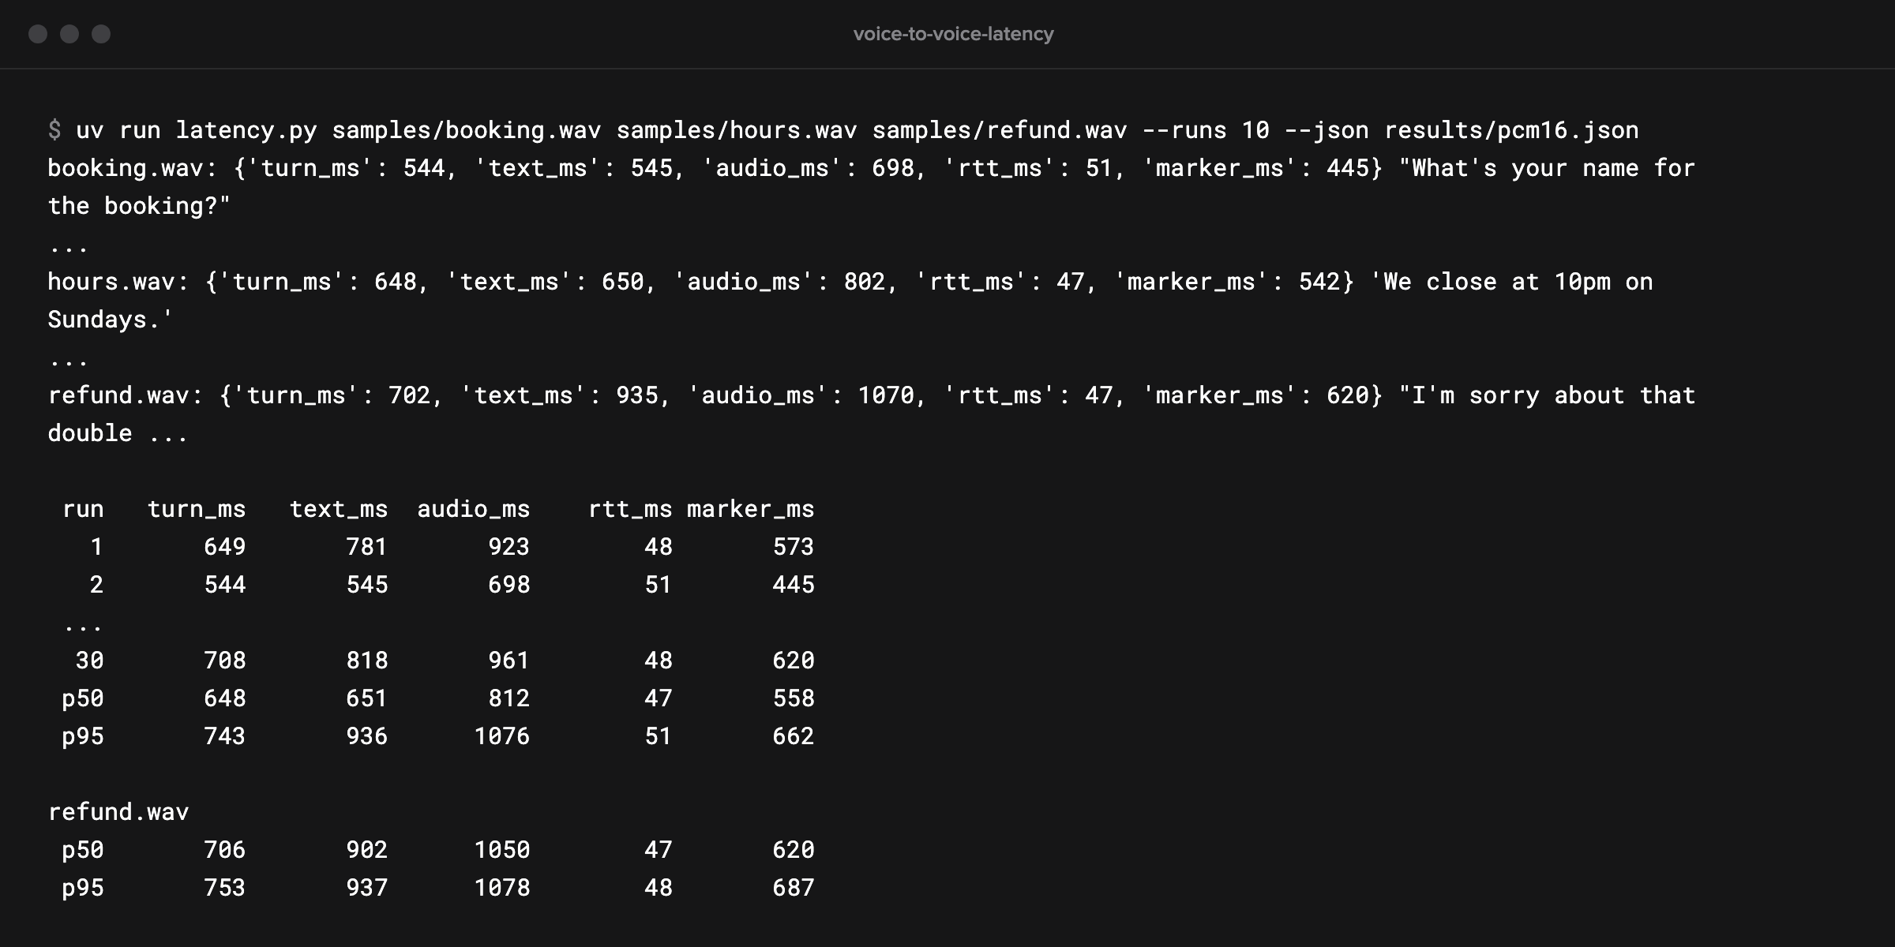Click the 'the booking?"' wrapped output text
The height and width of the screenshot is (947, 1895).
pos(139,206)
